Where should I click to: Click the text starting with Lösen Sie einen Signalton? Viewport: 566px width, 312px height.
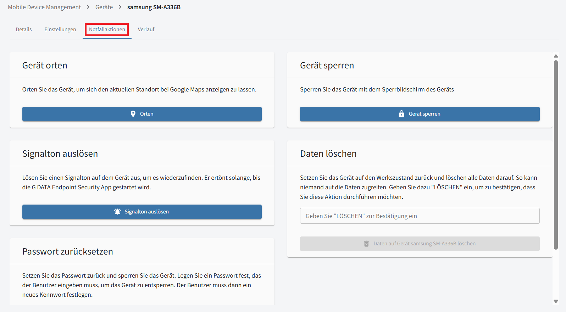click(x=141, y=182)
